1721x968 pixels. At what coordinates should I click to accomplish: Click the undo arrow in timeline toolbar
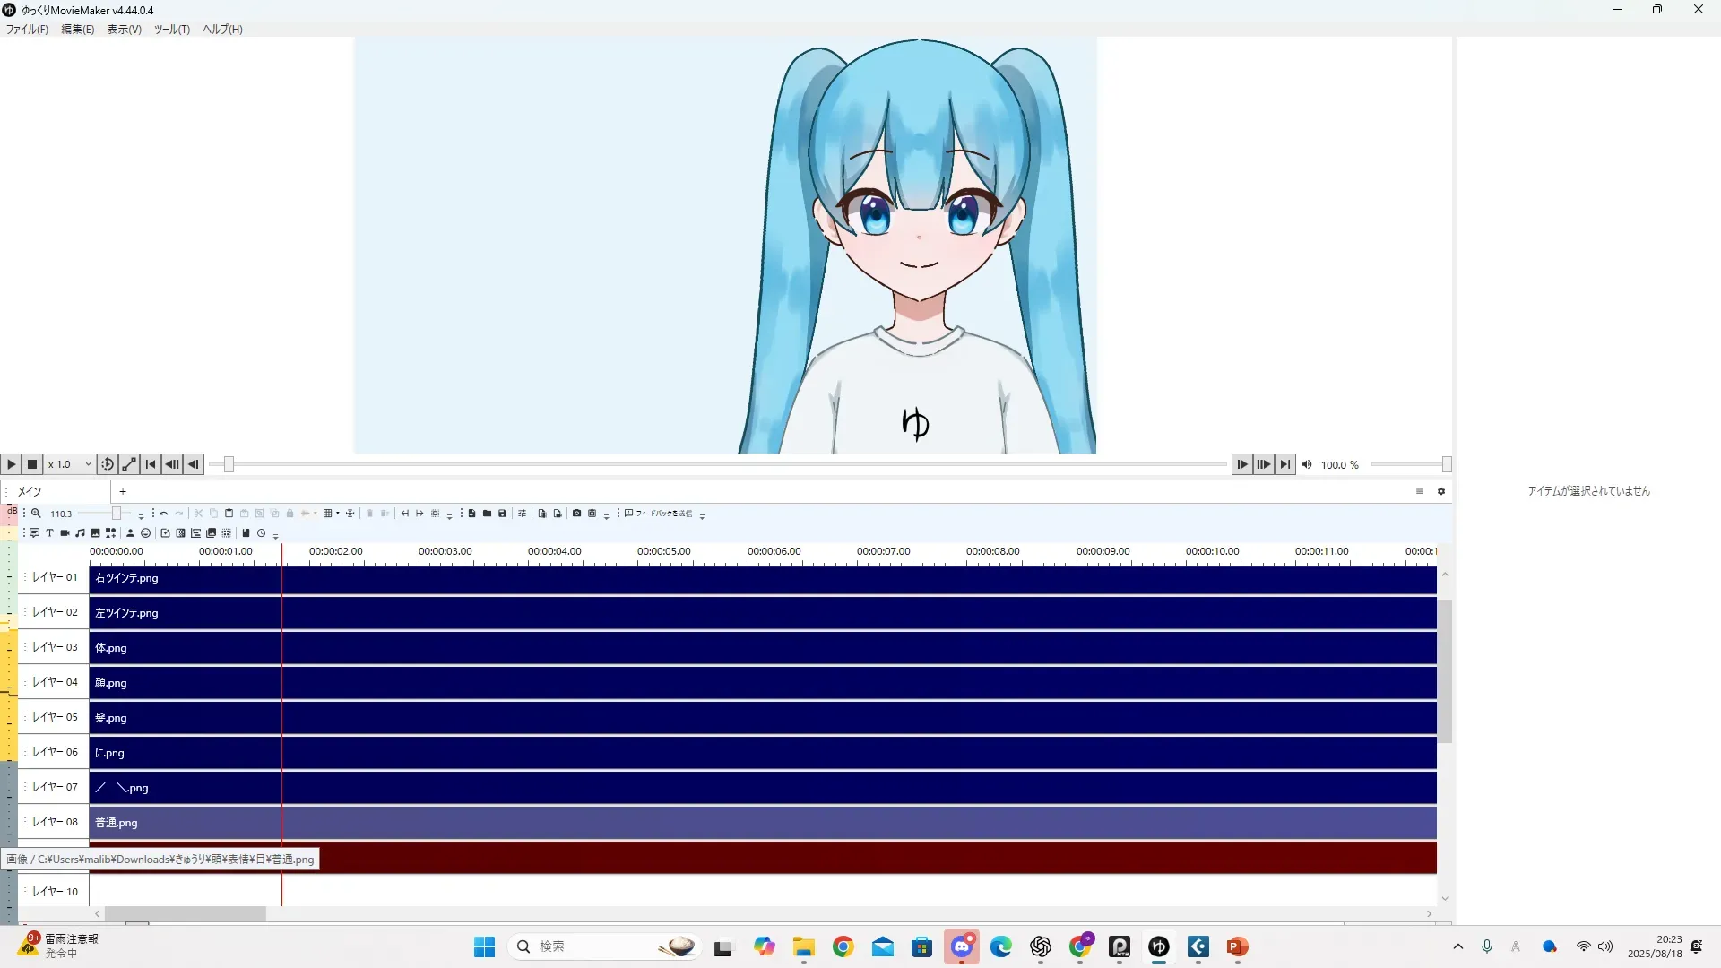(163, 514)
